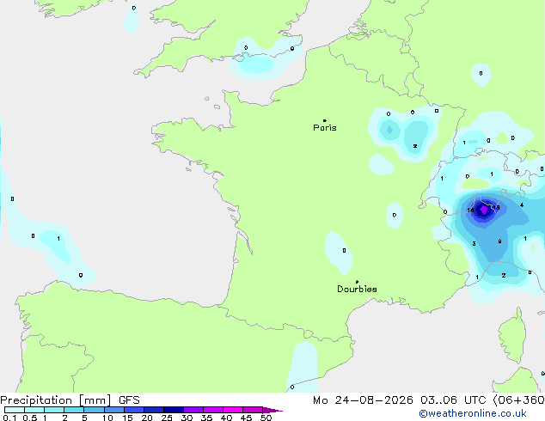Click the lightest 0.1 mm legend swatch
The height and width of the screenshot is (421, 545).
[15, 410]
